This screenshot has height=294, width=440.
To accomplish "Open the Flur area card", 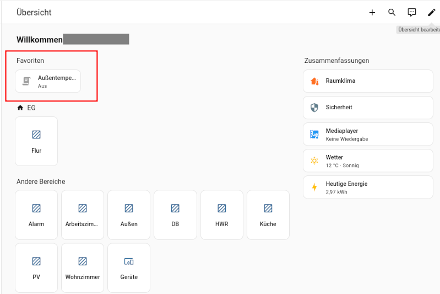I will [x=36, y=141].
